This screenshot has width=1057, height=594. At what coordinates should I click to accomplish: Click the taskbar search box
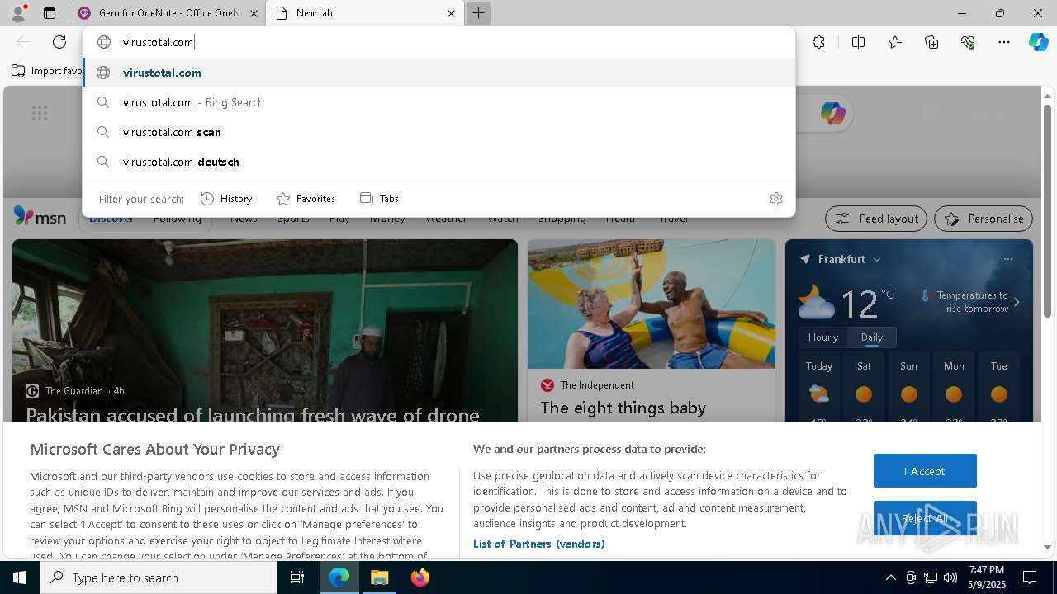click(x=159, y=577)
